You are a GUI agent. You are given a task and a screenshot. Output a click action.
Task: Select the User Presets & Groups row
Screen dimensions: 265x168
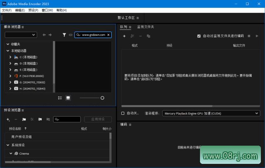(57, 137)
